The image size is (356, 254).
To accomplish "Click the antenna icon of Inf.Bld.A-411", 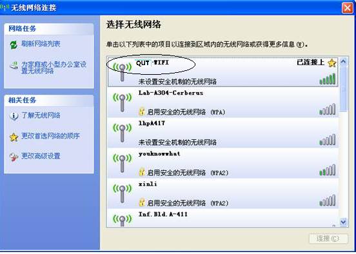I will point(122,220).
